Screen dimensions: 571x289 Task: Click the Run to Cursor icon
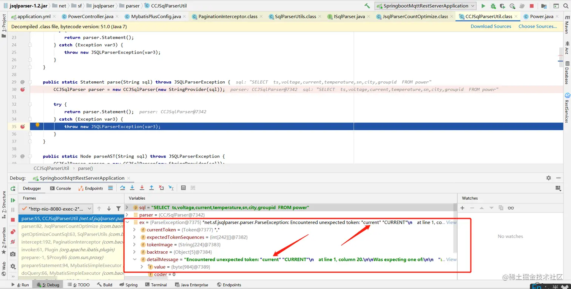[171, 188]
